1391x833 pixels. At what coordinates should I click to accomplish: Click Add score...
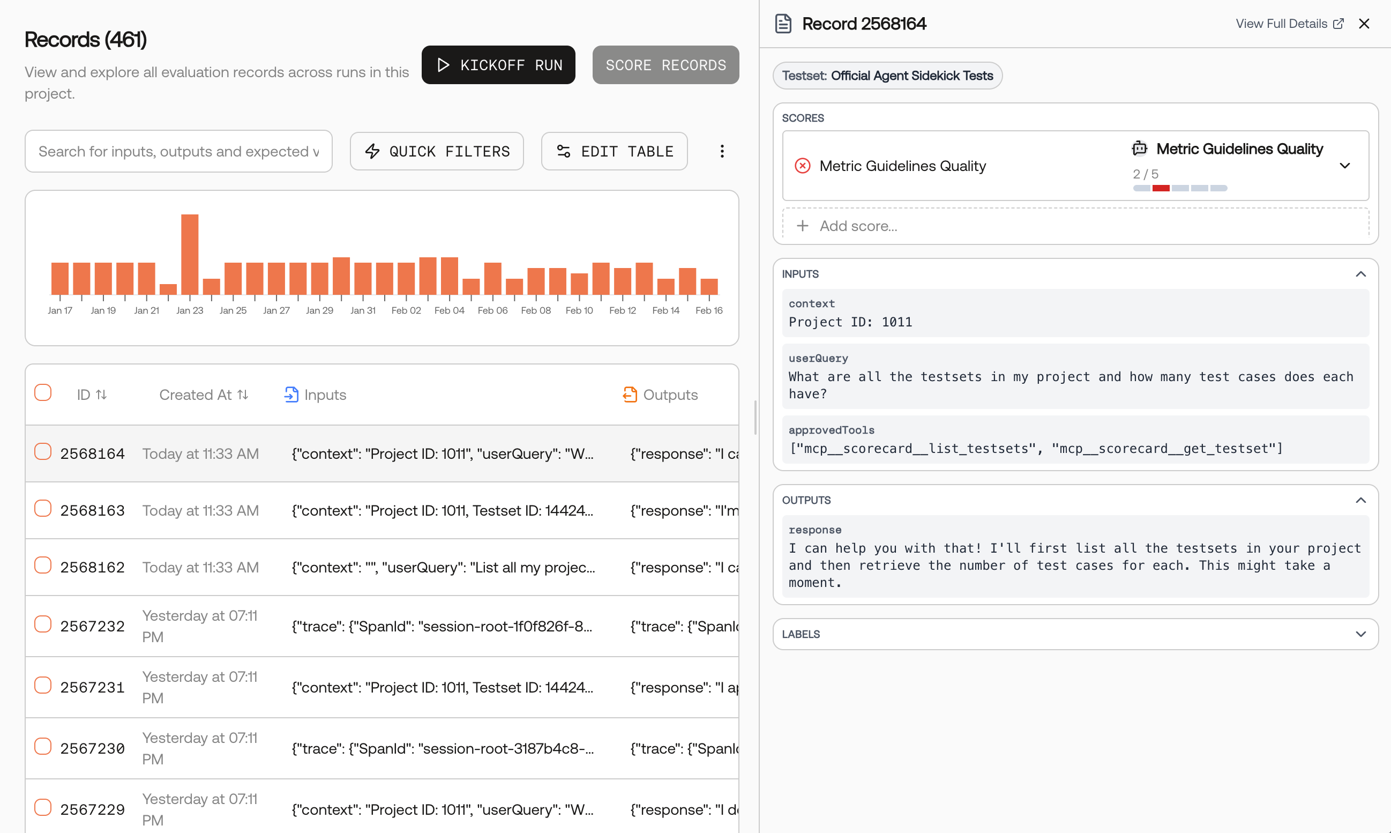coord(1075,226)
